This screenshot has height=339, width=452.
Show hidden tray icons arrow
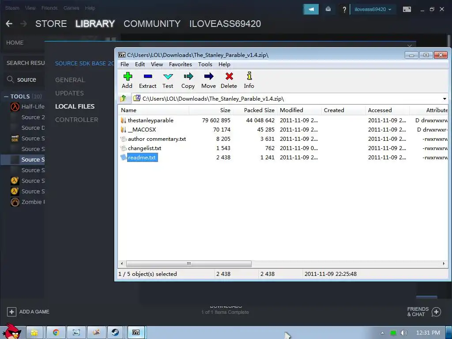click(x=382, y=333)
